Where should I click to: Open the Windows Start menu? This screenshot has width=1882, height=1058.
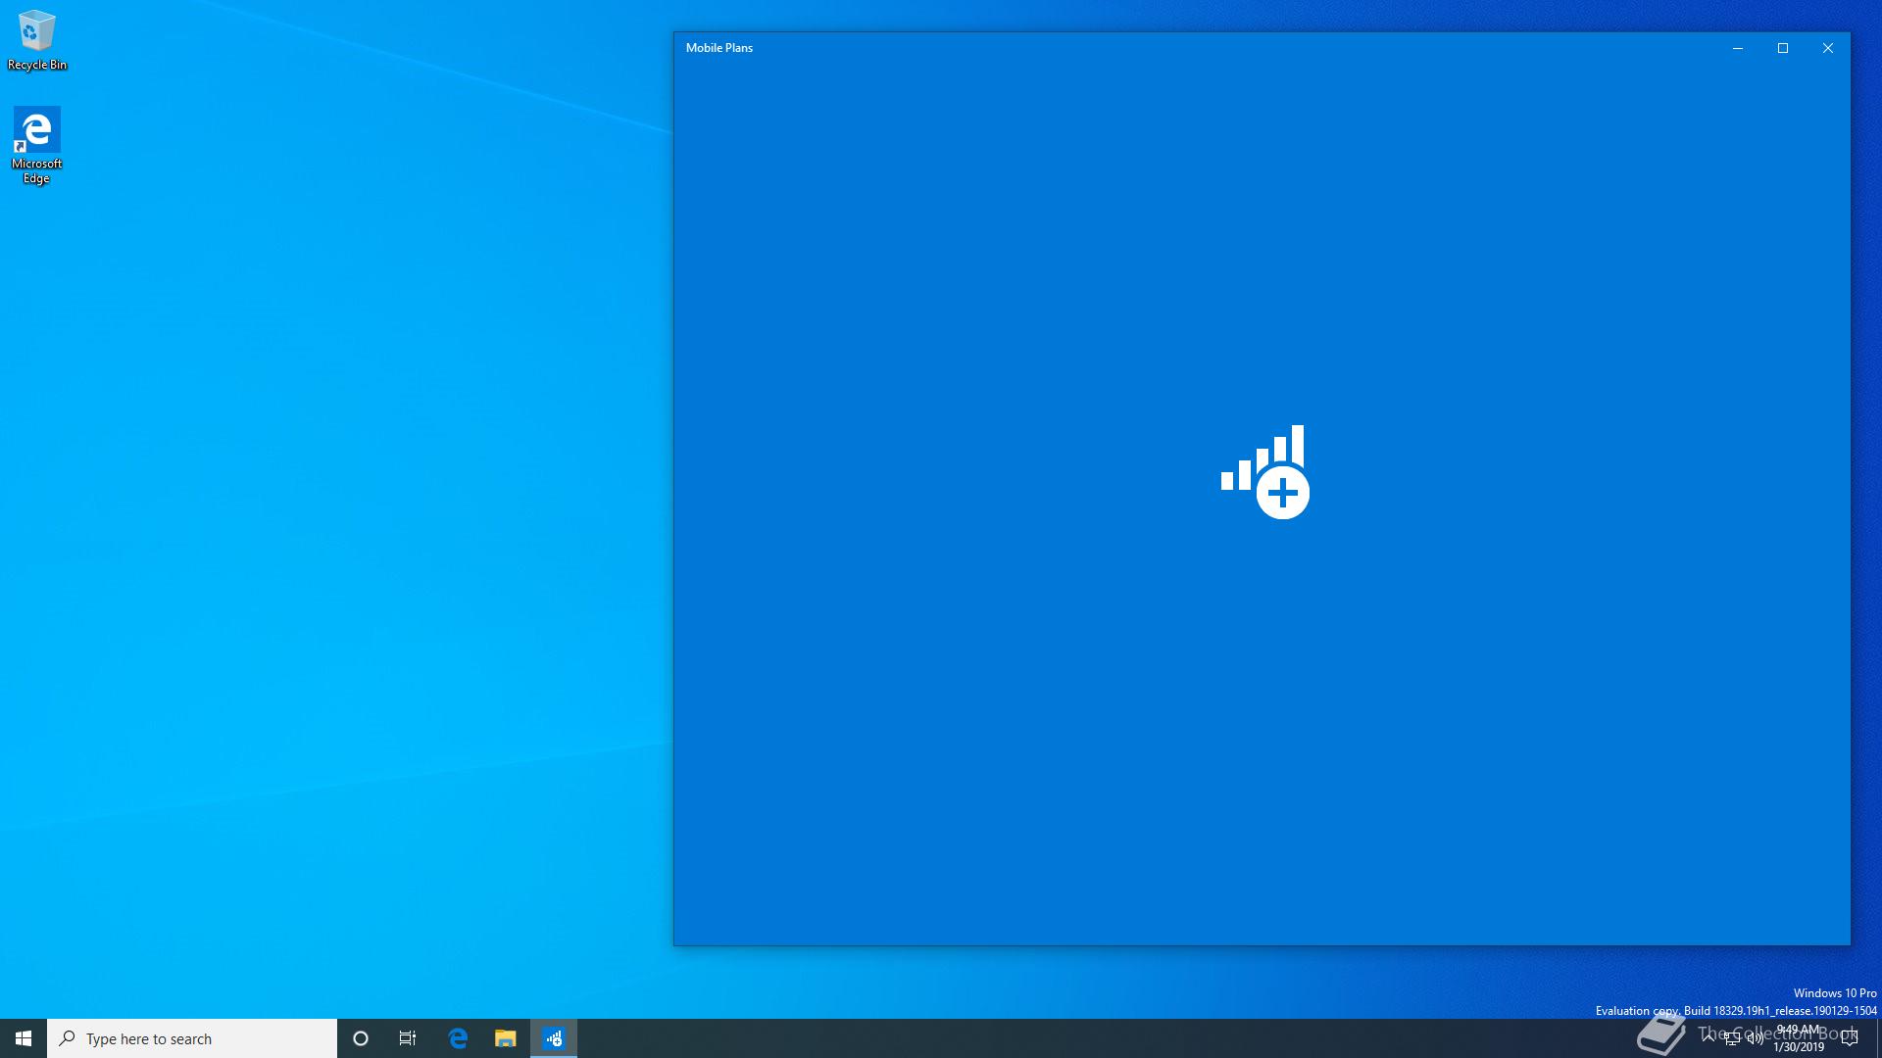(x=24, y=1038)
